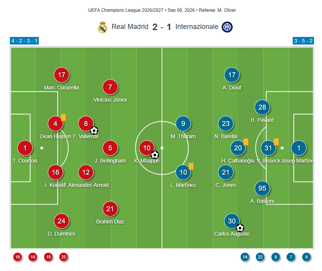Click H. Çalhanoğlu's yellow card icon

point(246,142)
